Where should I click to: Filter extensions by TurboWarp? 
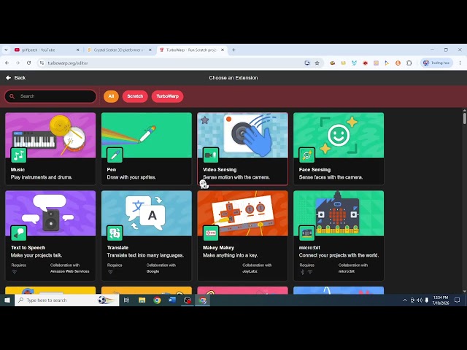tap(167, 96)
